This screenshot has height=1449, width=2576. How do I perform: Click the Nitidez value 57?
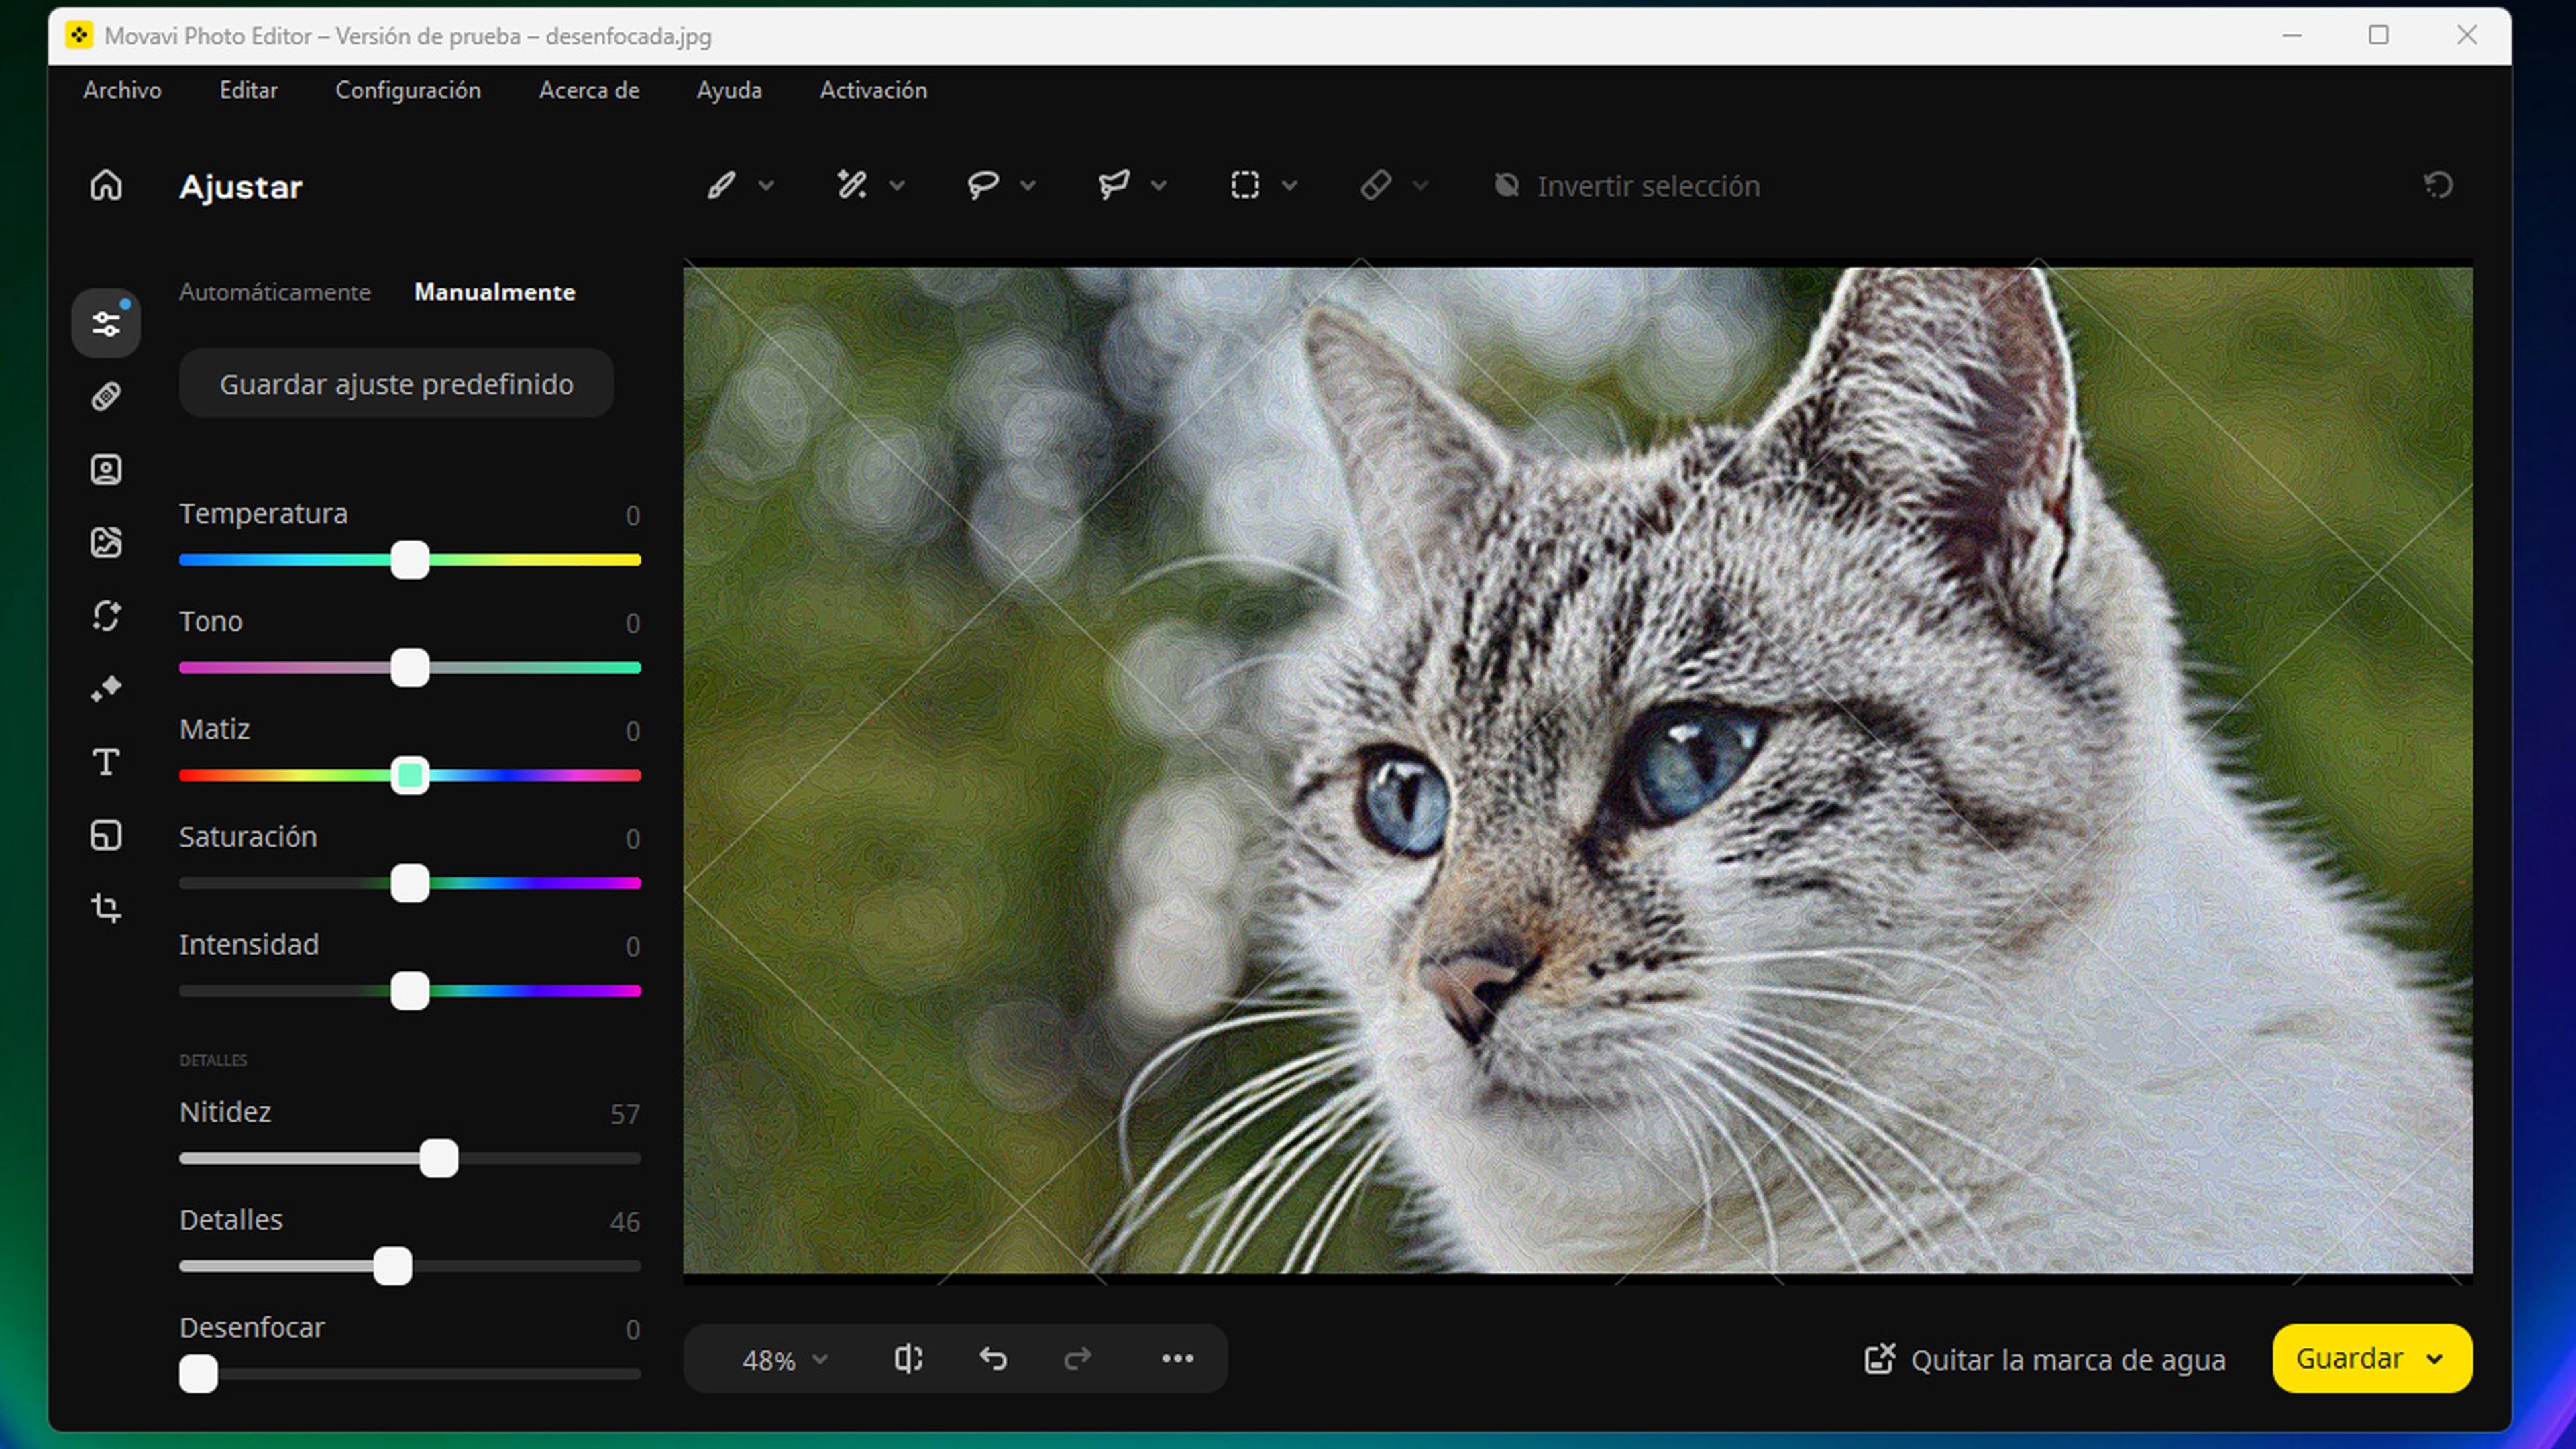(x=625, y=1114)
